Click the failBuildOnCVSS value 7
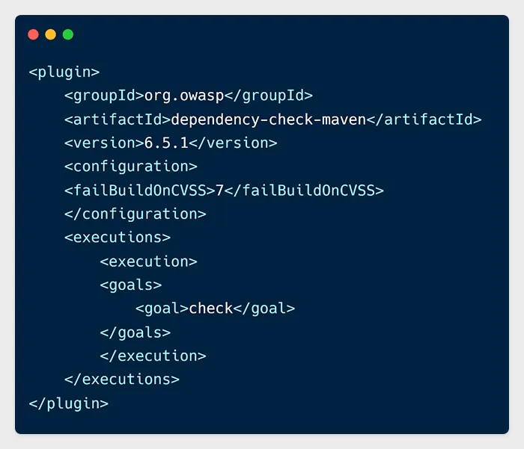Screen dimensions: 524x449 pos(219,191)
